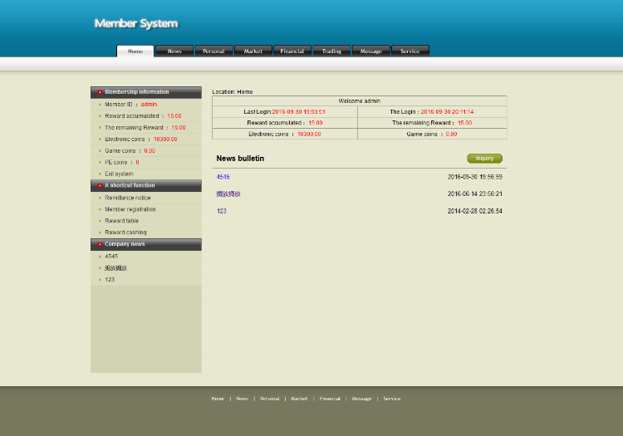The height and width of the screenshot is (436, 623).
Task: Click the red icon beside A shortcut function
Action: pos(101,185)
